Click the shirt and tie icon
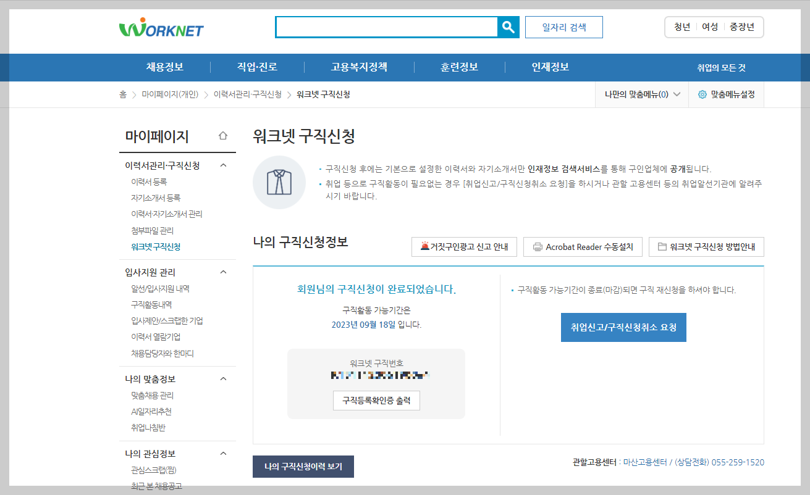This screenshot has height=495, width=810. (279, 183)
